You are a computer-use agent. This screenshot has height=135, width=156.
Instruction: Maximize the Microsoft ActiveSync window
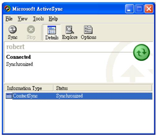click(139, 9)
